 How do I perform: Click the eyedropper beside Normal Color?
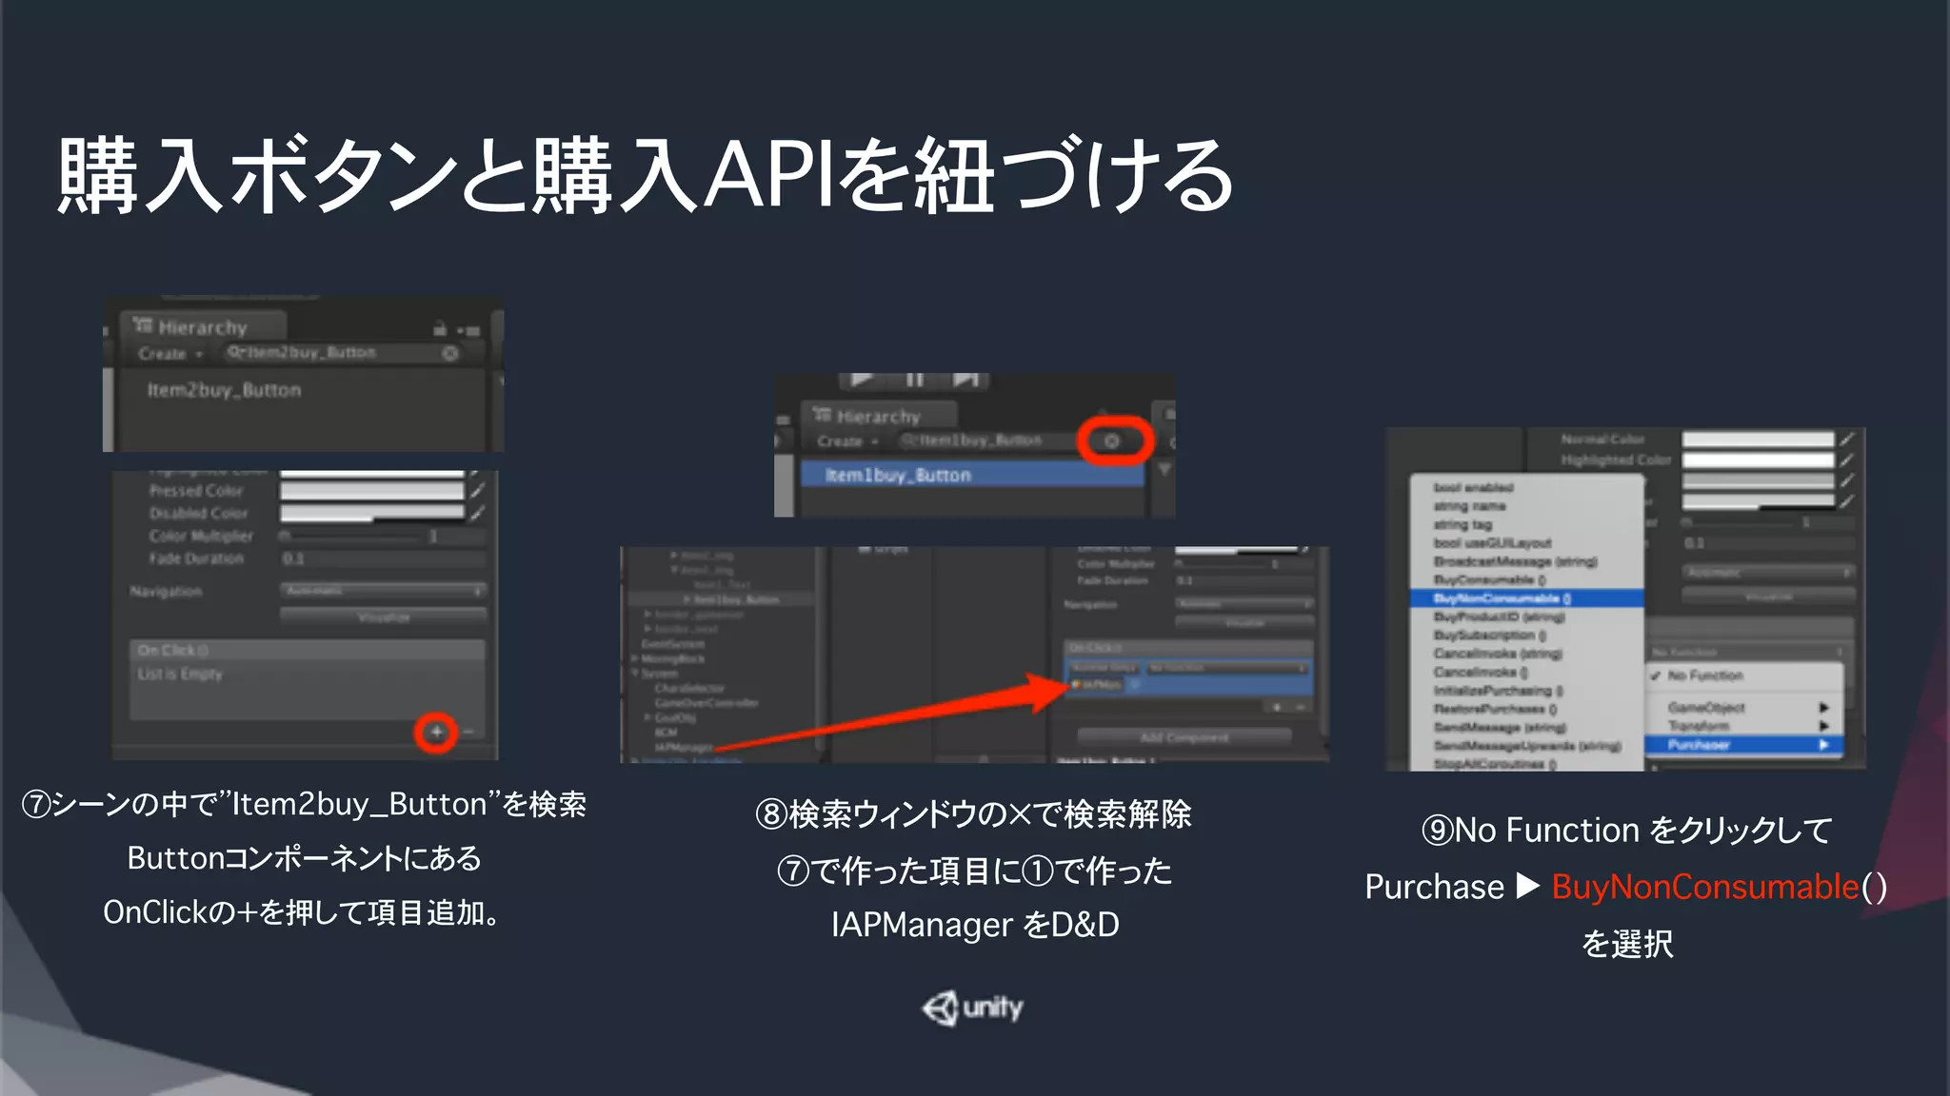click(x=1847, y=440)
